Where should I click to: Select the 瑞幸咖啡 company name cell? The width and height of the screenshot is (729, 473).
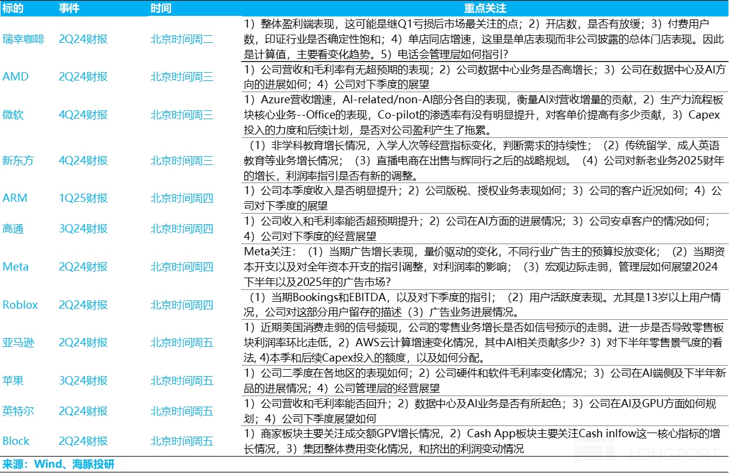[23, 40]
